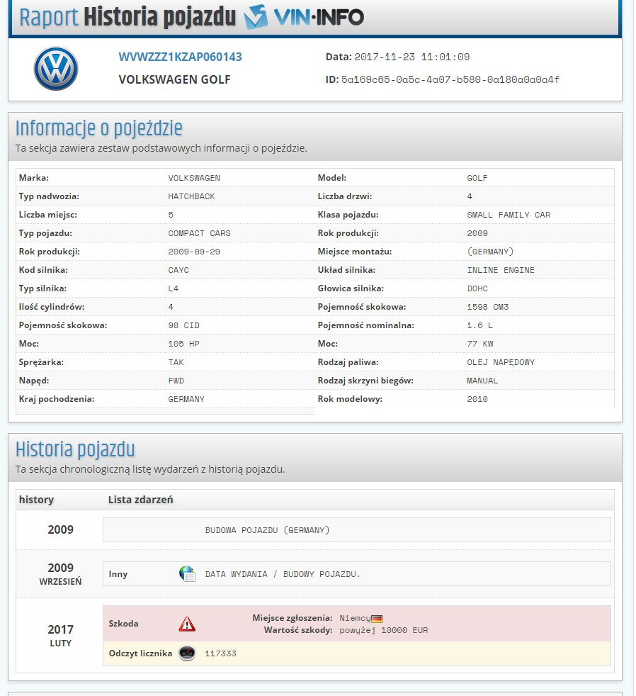Viewport: 636px width, 696px height.
Task: Click the Model value 'GOLF'
Action: (x=477, y=178)
